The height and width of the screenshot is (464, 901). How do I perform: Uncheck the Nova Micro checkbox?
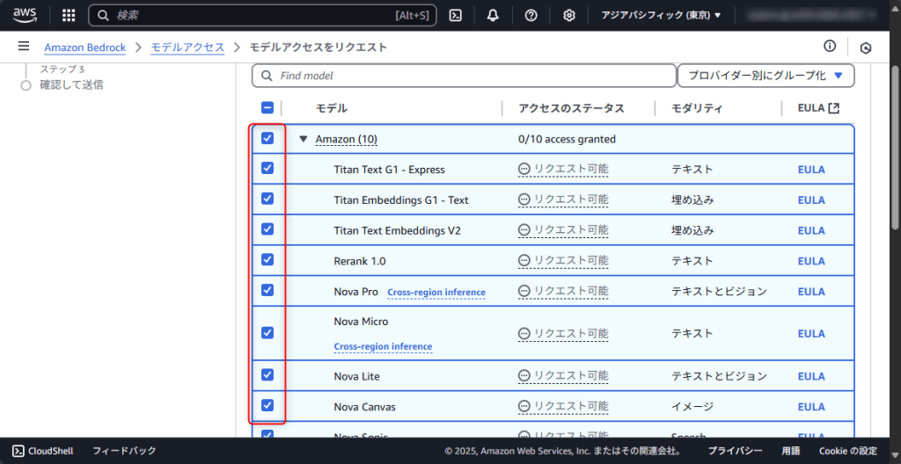pyautogui.click(x=267, y=332)
